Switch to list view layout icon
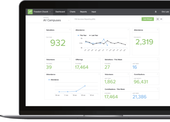Image resolution: width=170 pixels, height=122 pixels. 161,19
